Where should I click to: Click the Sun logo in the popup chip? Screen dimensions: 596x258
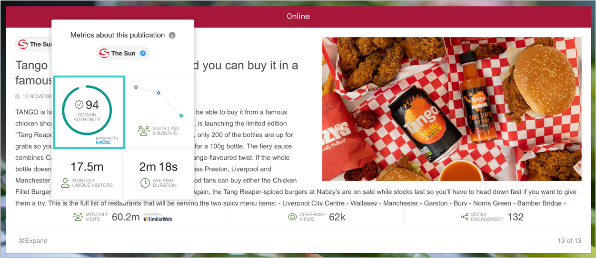[104, 53]
